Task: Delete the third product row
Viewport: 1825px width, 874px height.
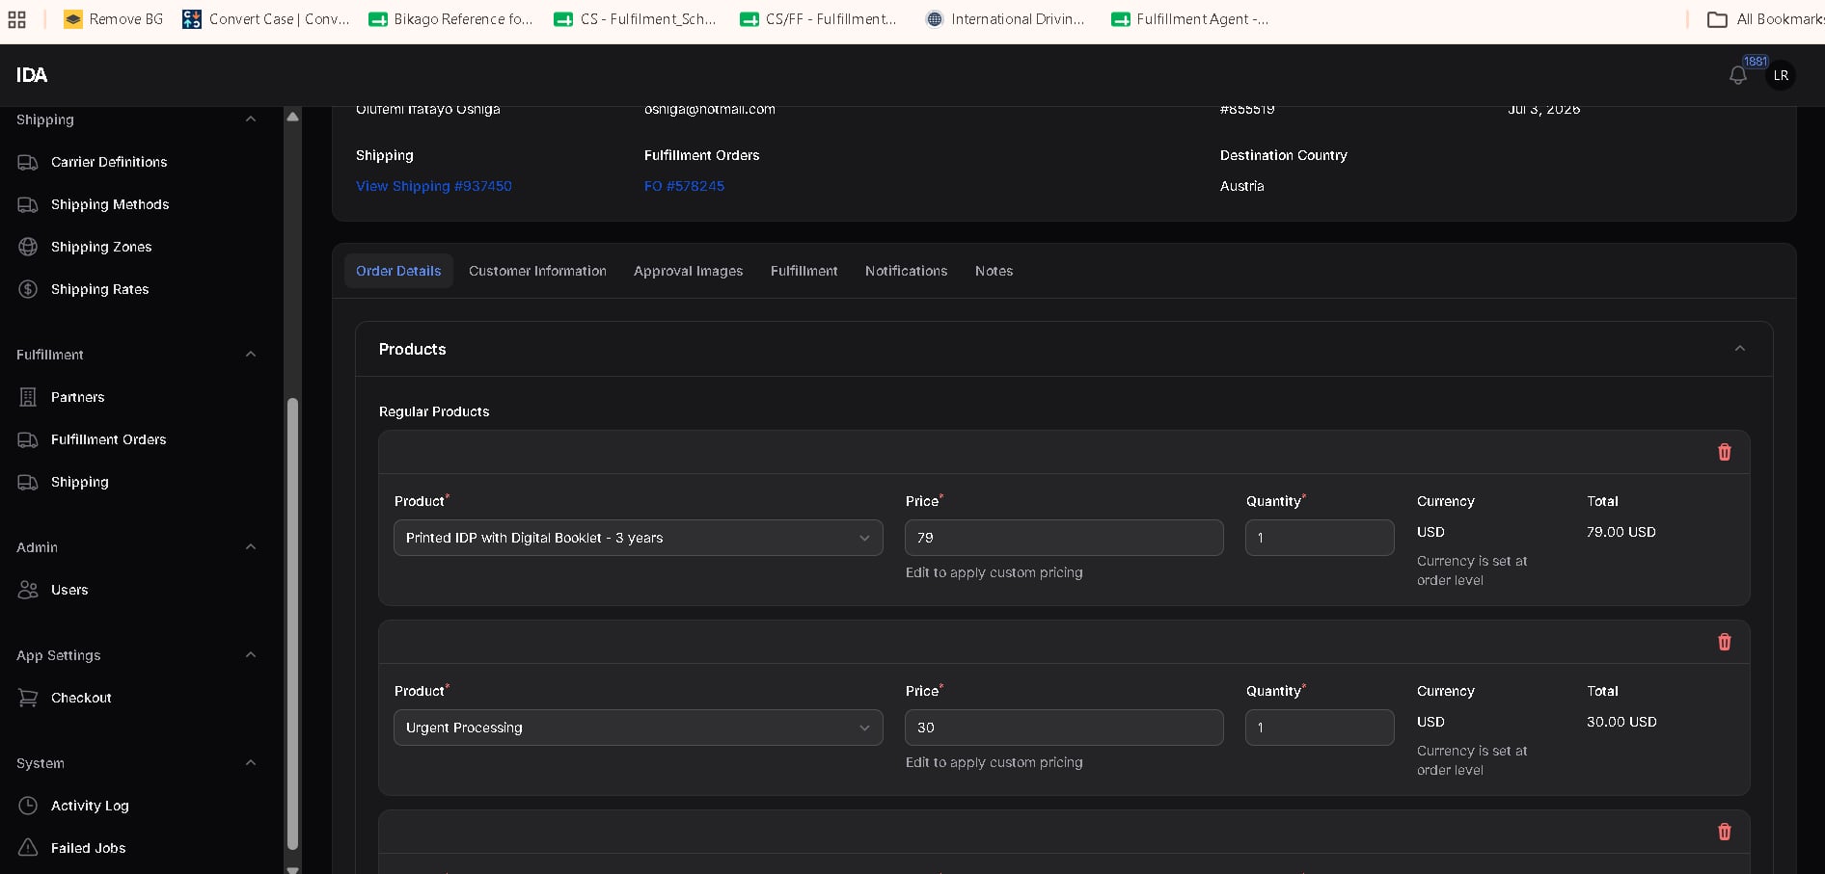Action: pyautogui.click(x=1725, y=832)
